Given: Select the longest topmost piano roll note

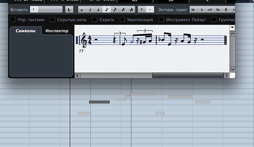Looking at the screenshot, I should 142,94.
